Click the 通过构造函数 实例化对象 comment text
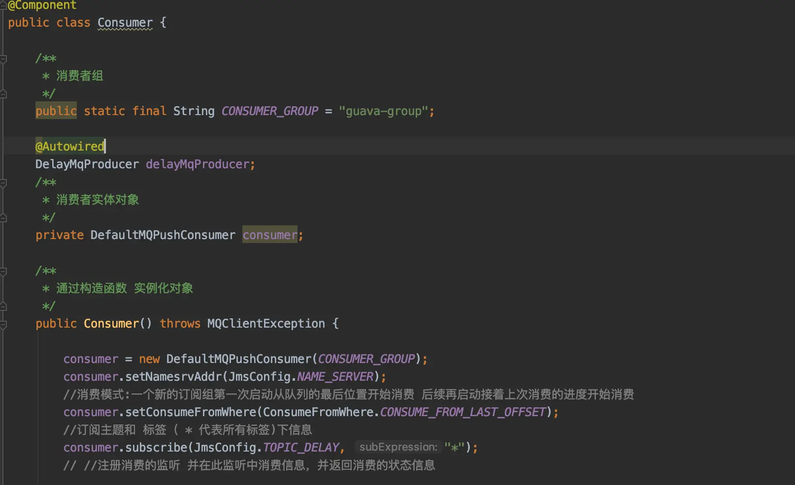Viewport: 795px width, 485px height. coord(124,288)
